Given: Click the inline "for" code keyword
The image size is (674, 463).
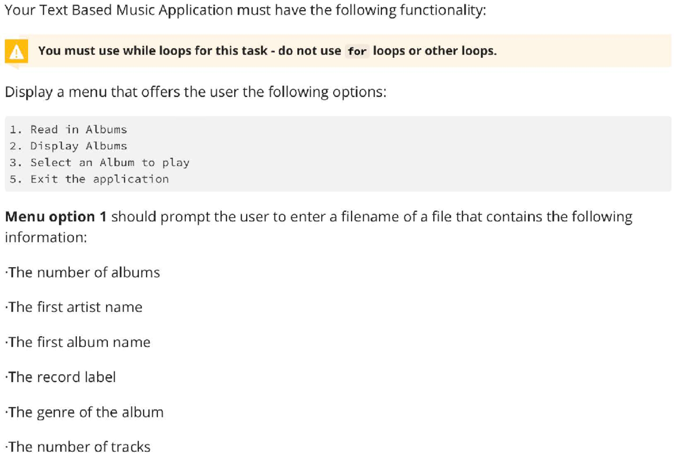Looking at the screenshot, I should (x=357, y=52).
